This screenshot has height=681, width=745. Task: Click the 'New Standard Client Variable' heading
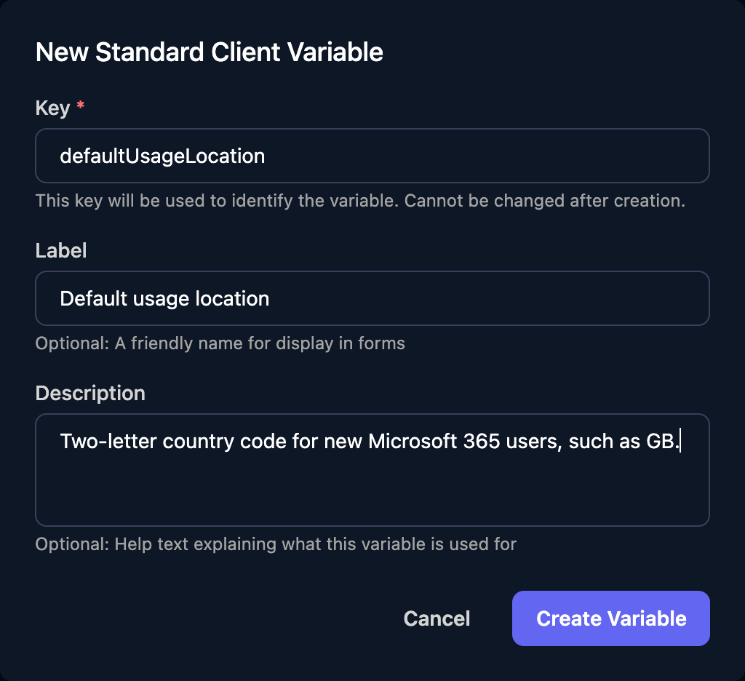(x=209, y=52)
